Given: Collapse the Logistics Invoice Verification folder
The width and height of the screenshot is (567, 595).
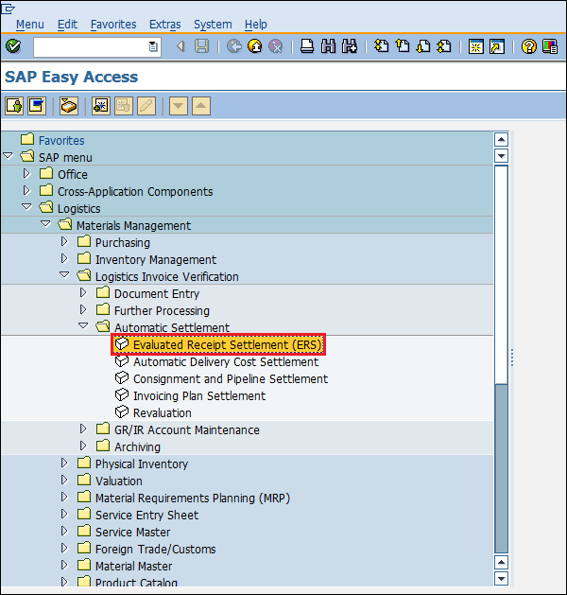Looking at the screenshot, I should point(64,274).
